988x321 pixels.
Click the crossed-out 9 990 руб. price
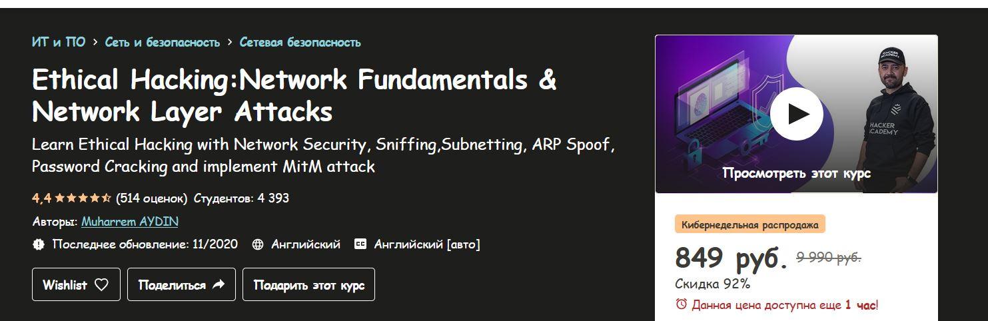[829, 258]
